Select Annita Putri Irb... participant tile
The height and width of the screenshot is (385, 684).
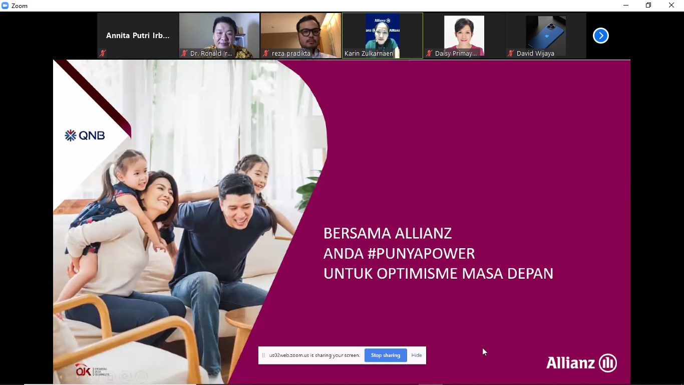tap(138, 36)
